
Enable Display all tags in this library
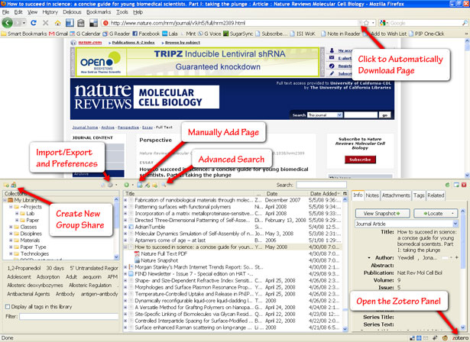[x=8, y=307]
